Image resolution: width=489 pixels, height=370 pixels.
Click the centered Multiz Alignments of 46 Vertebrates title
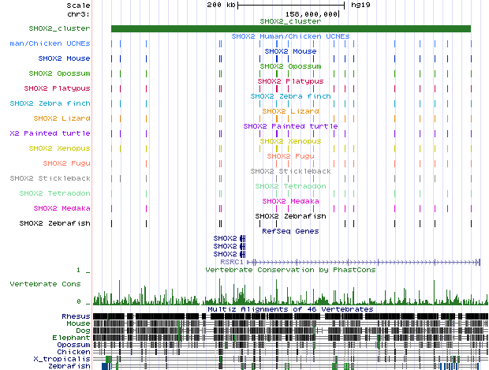click(x=290, y=309)
